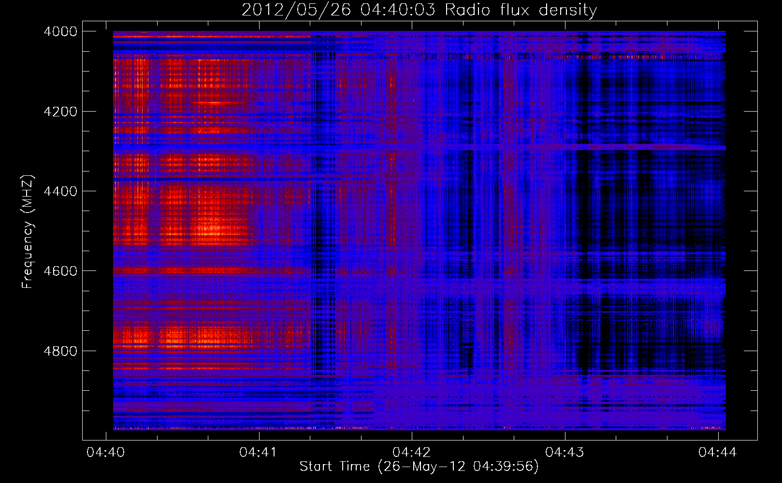Click the 'Start Time (26-May-12 04:39:56)' axis label

419,467
